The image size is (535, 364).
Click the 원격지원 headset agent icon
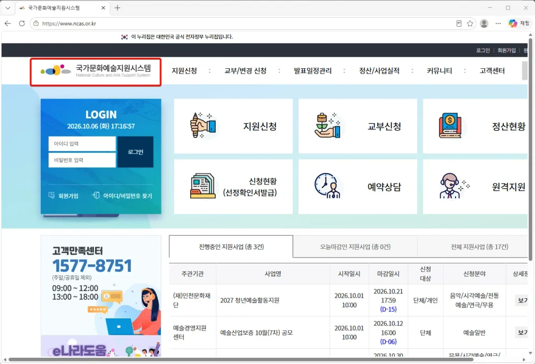tap(454, 186)
